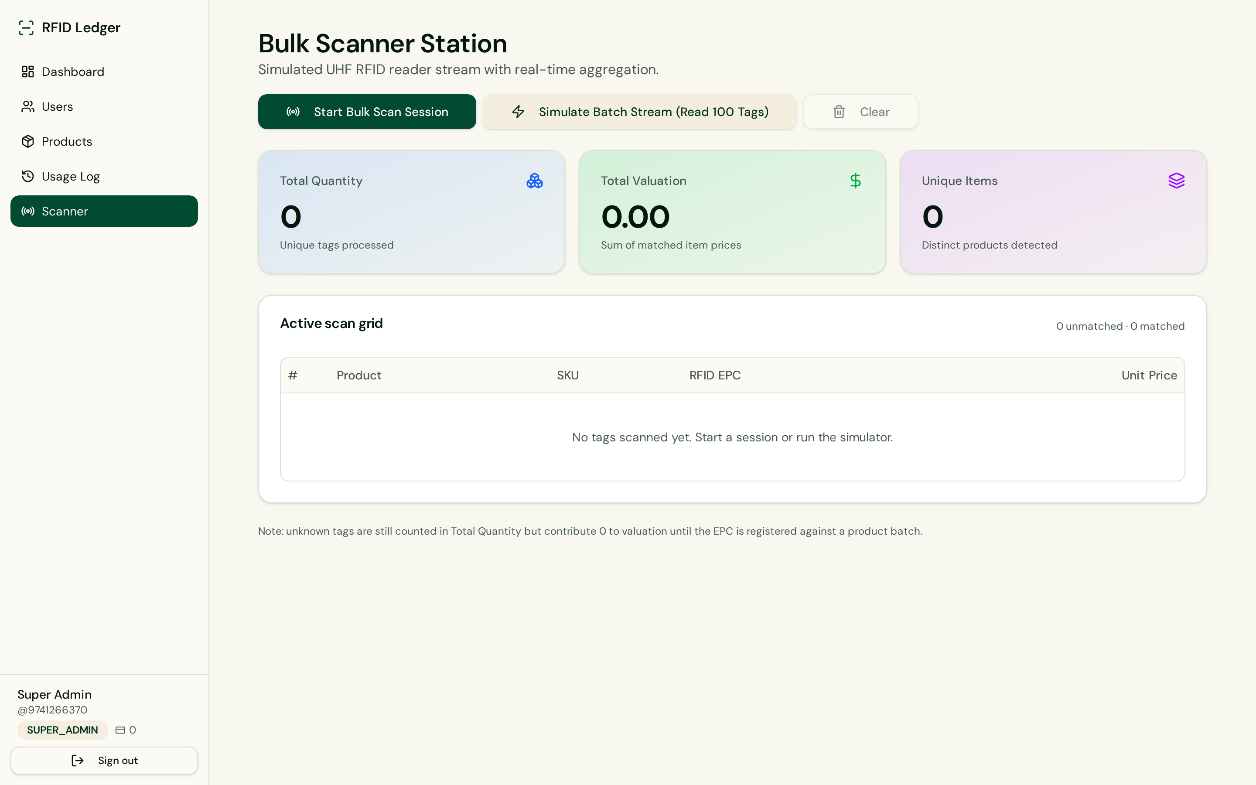Image resolution: width=1256 pixels, height=785 pixels.
Task: Click the note about unknown tags
Action: [590, 531]
